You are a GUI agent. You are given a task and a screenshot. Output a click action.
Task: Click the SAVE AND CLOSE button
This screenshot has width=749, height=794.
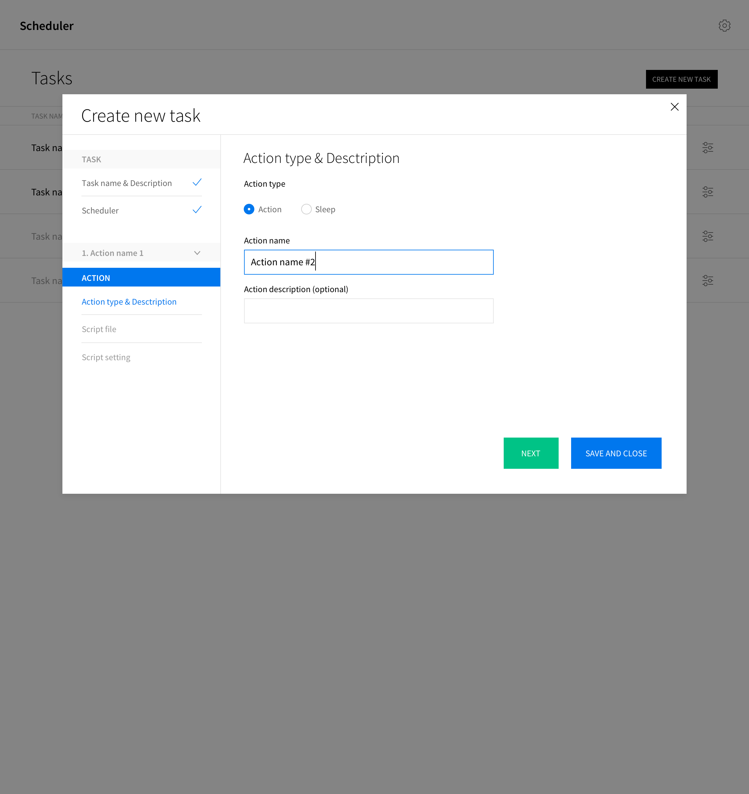click(616, 453)
